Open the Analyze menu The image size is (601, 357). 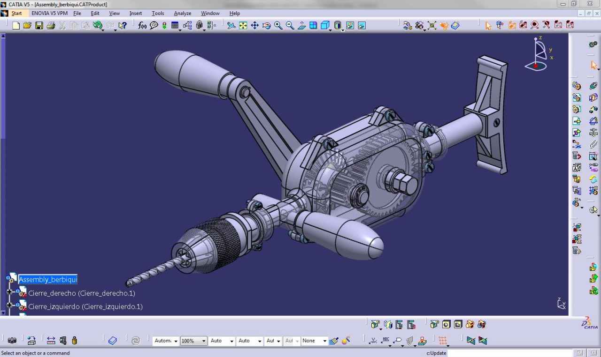(x=182, y=13)
